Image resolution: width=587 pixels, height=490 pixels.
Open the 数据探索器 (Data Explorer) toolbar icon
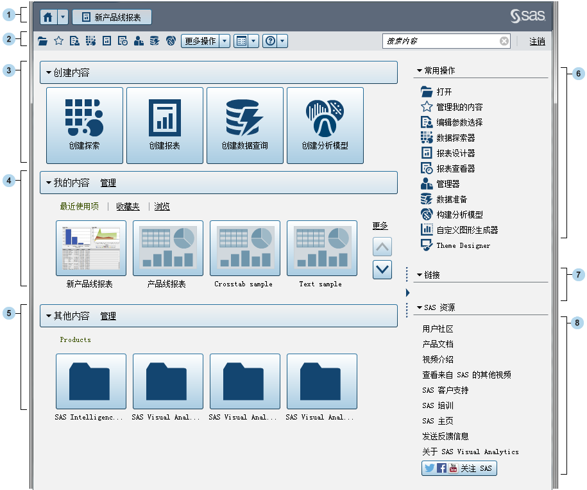[91, 40]
